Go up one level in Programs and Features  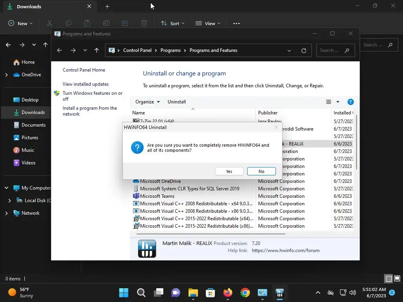pyautogui.click(x=97, y=50)
